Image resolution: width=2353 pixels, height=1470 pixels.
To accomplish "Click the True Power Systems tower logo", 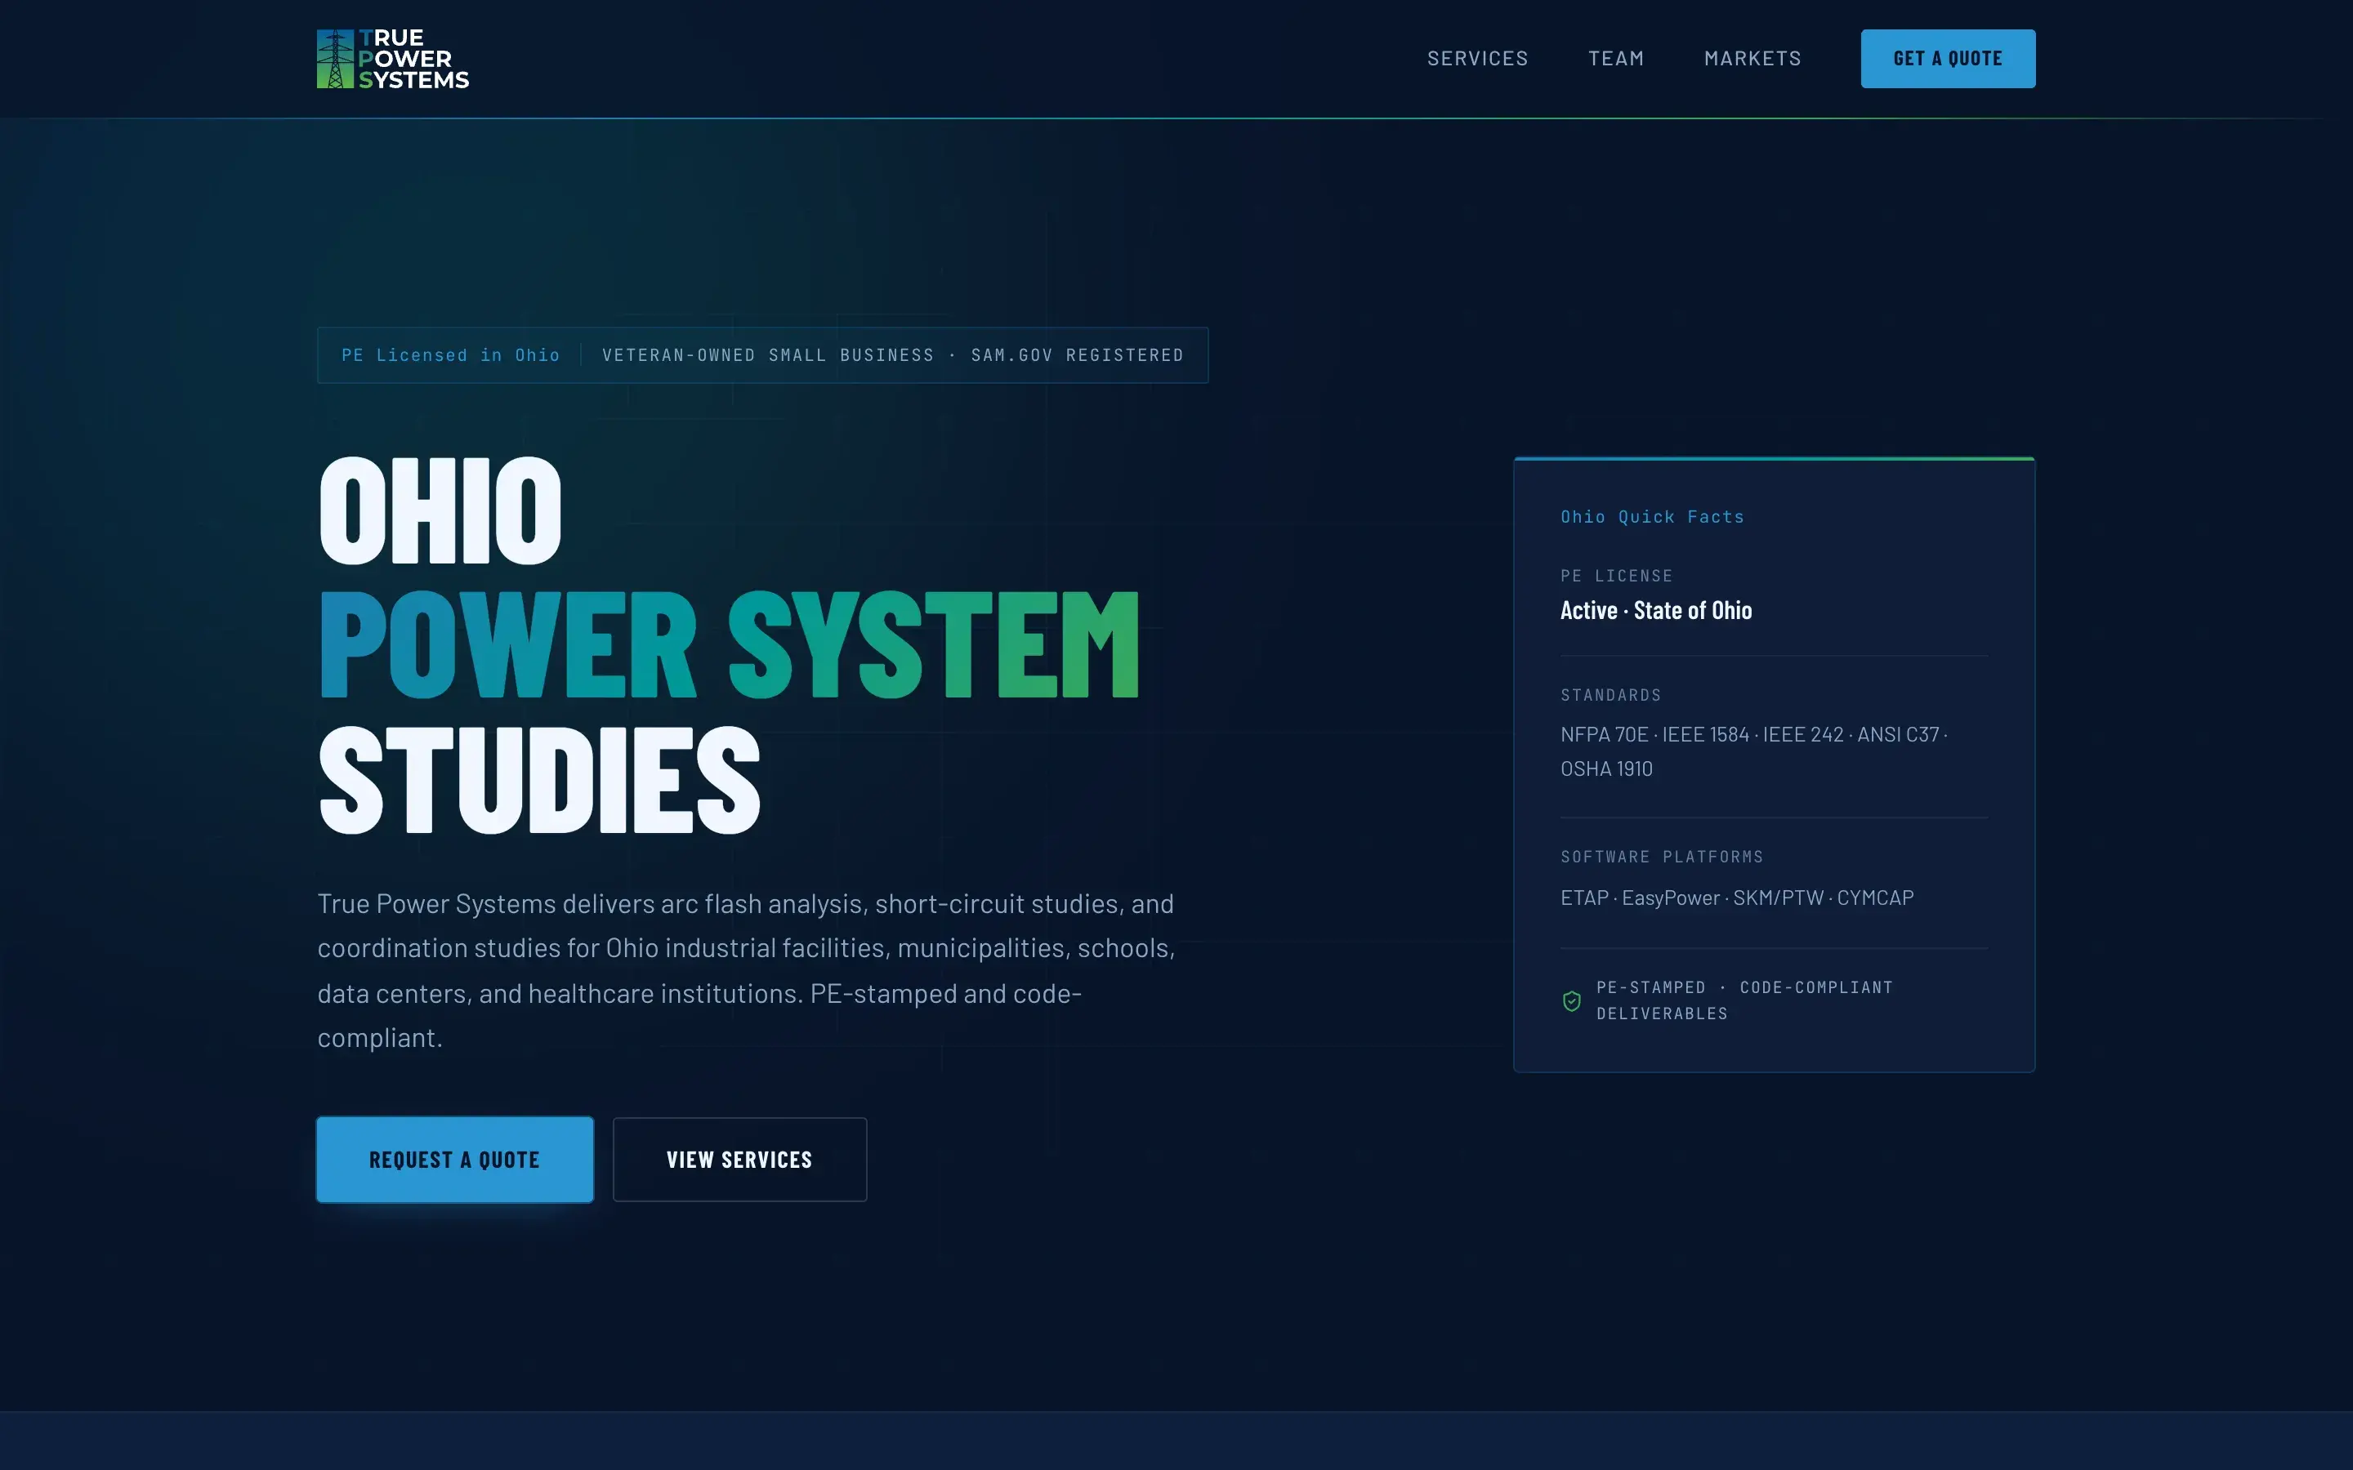I will (393, 58).
